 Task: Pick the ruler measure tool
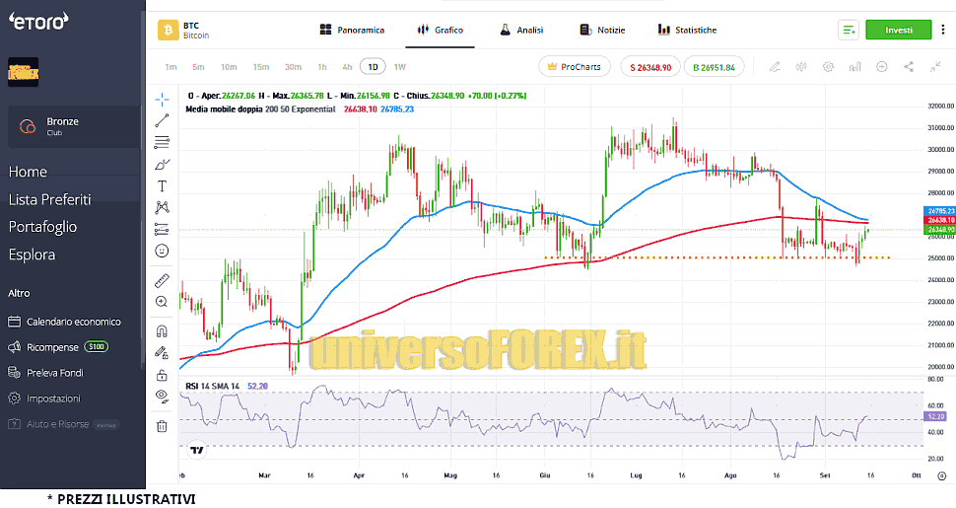tap(162, 280)
